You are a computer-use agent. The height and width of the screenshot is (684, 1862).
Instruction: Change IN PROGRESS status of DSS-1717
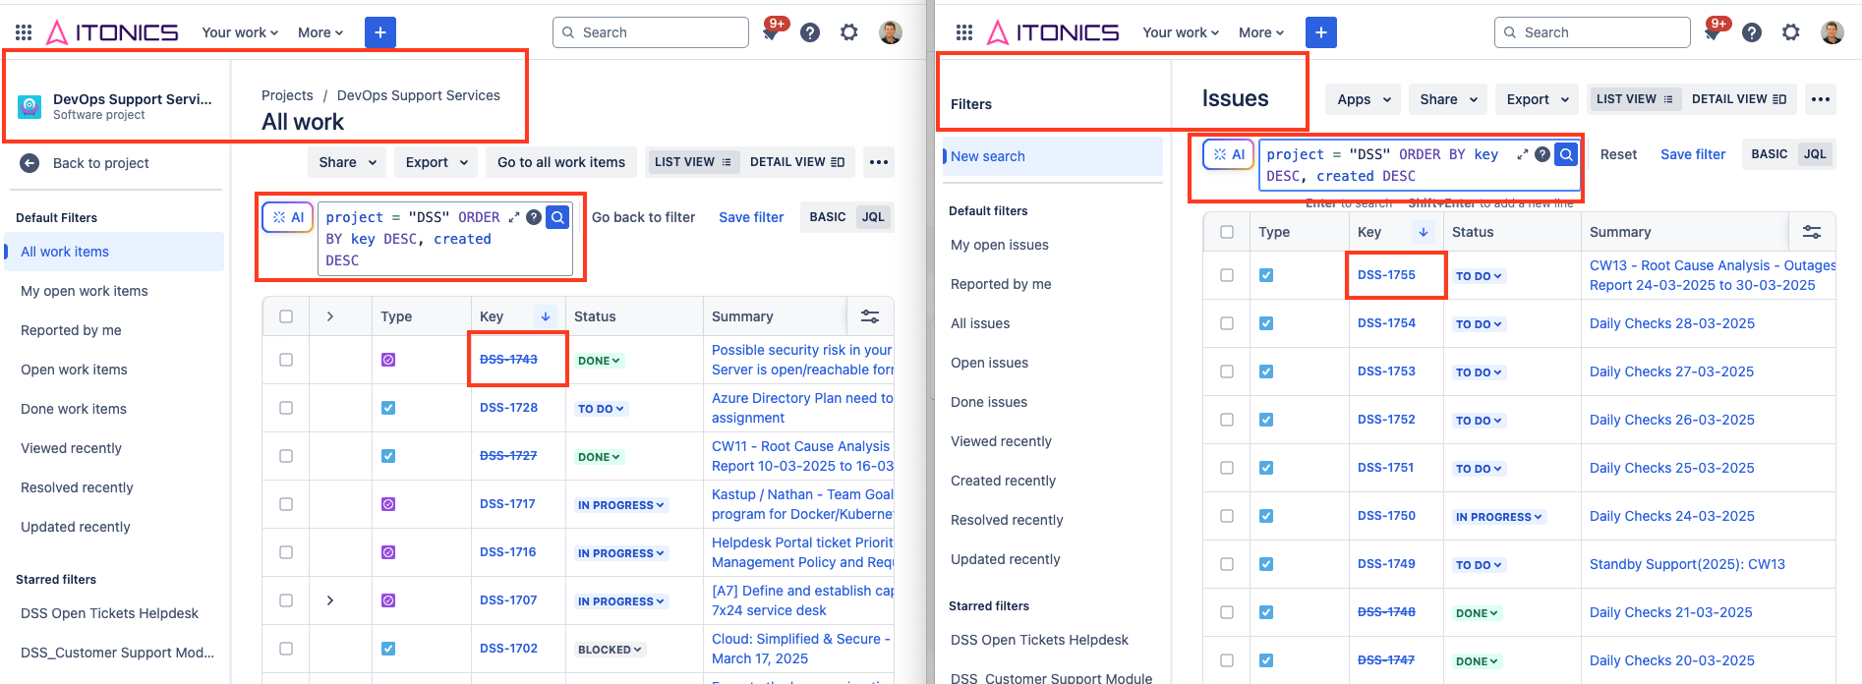click(x=621, y=505)
